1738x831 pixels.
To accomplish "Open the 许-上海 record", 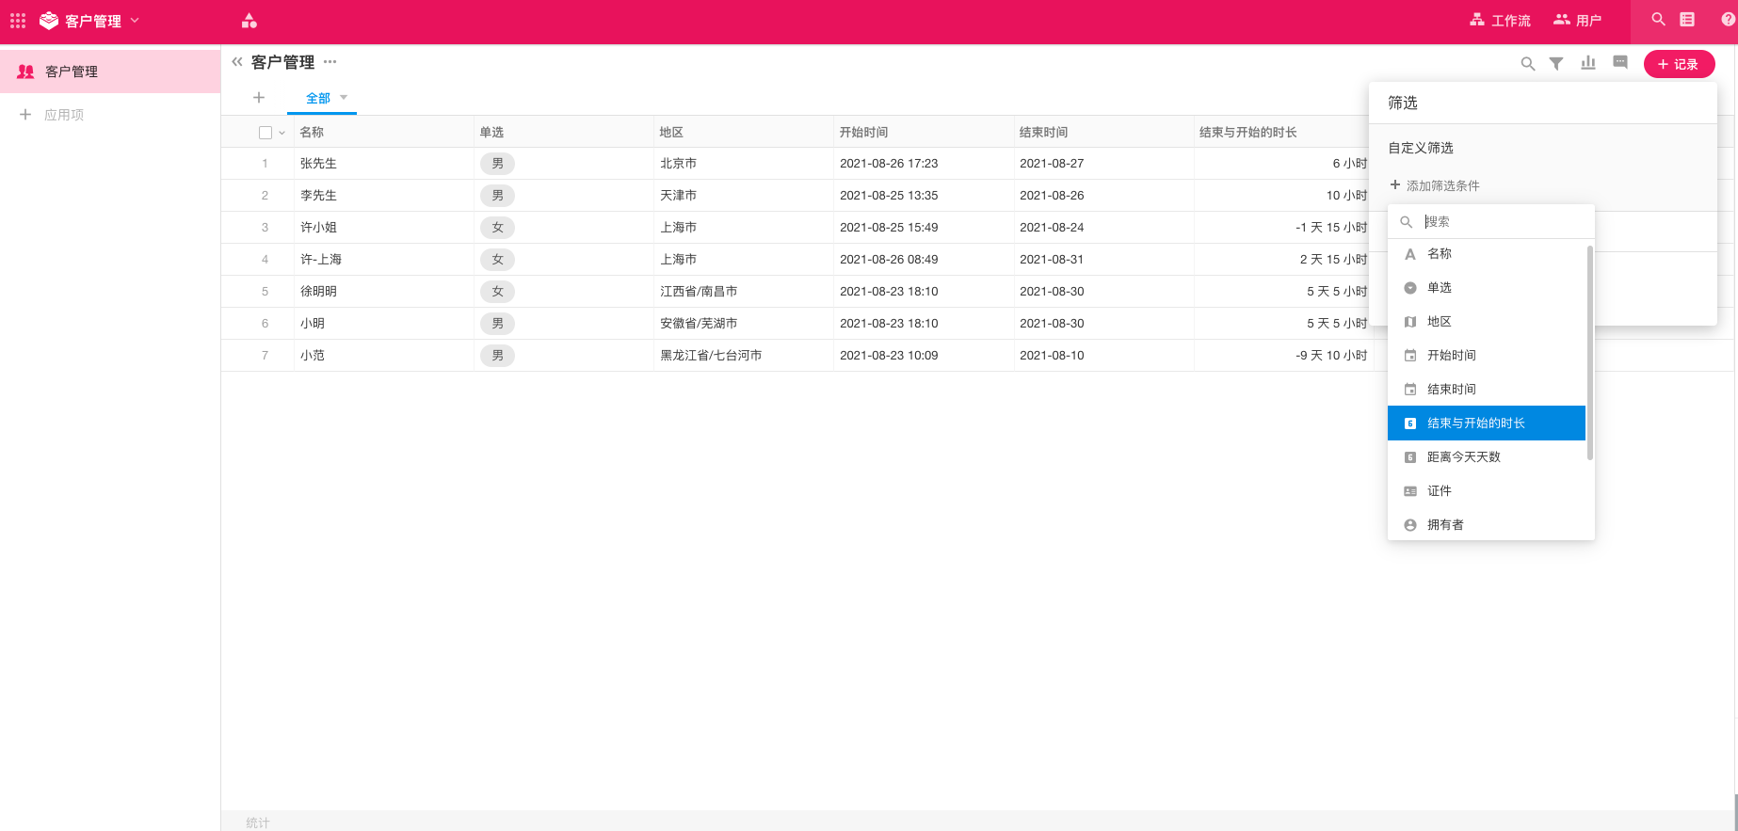I will click(x=321, y=260).
